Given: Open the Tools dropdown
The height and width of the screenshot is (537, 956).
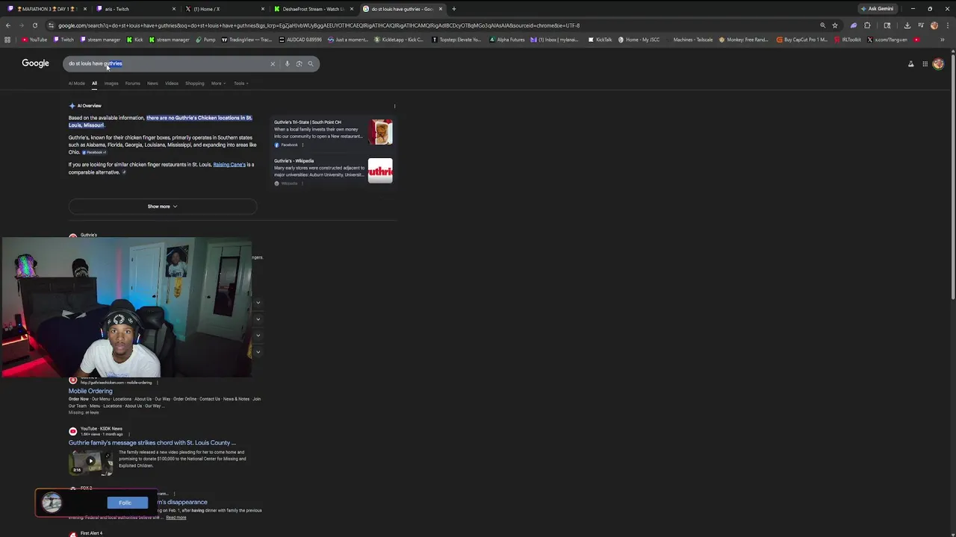Looking at the screenshot, I should tap(240, 84).
